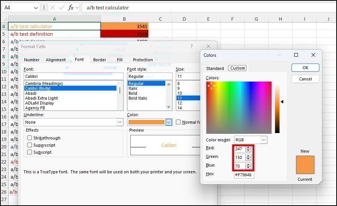Open the Underline dropdown

point(120,122)
